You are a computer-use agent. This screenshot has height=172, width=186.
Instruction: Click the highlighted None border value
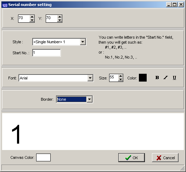coord(72,99)
